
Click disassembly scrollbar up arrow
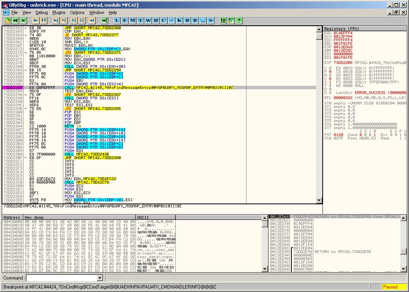click(x=319, y=29)
